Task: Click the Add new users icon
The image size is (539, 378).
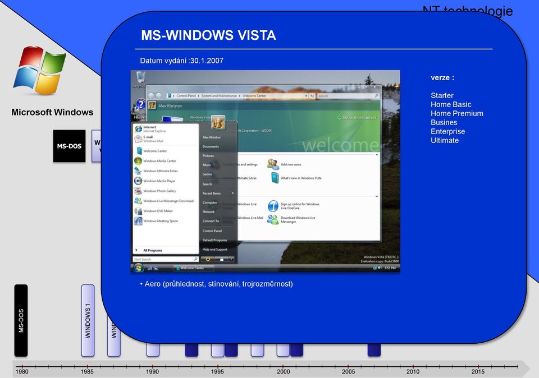Action: (x=273, y=164)
